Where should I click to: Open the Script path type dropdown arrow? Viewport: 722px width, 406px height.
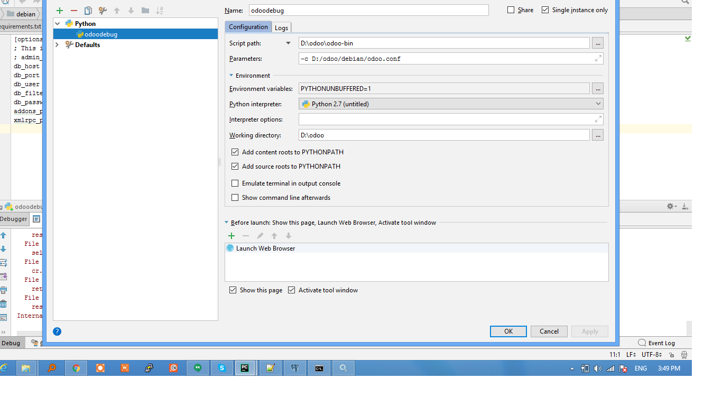pyautogui.click(x=288, y=43)
